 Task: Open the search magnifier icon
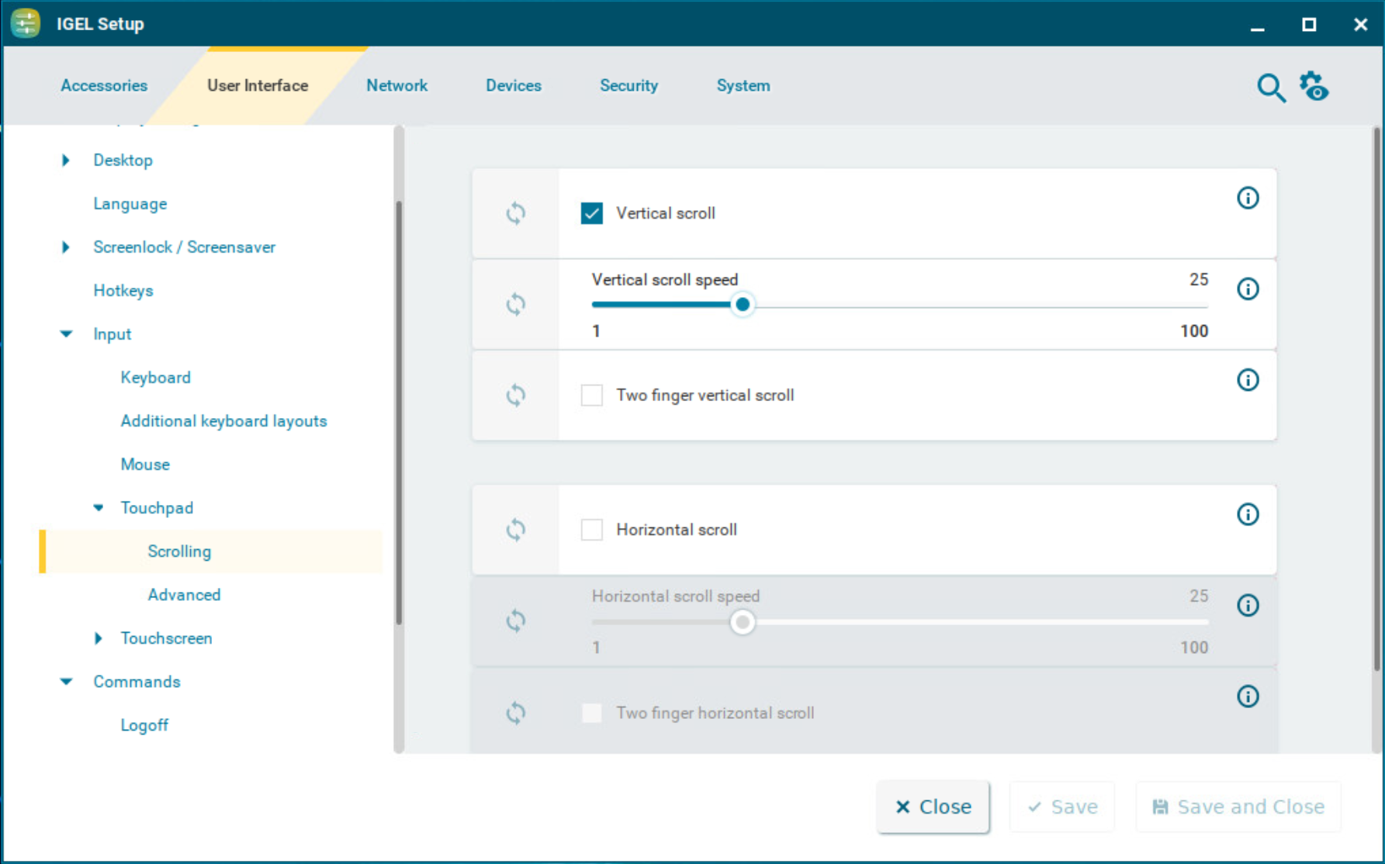pyautogui.click(x=1270, y=88)
